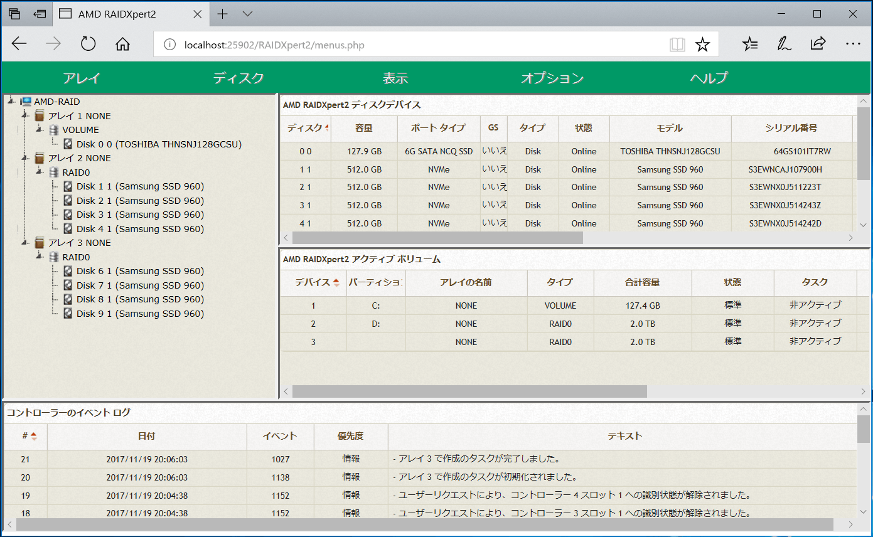Open the favorites hub icon
Image resolution: width=873 pixels, height=537 pixels.
pyautogui.click(x=749, y=44)
